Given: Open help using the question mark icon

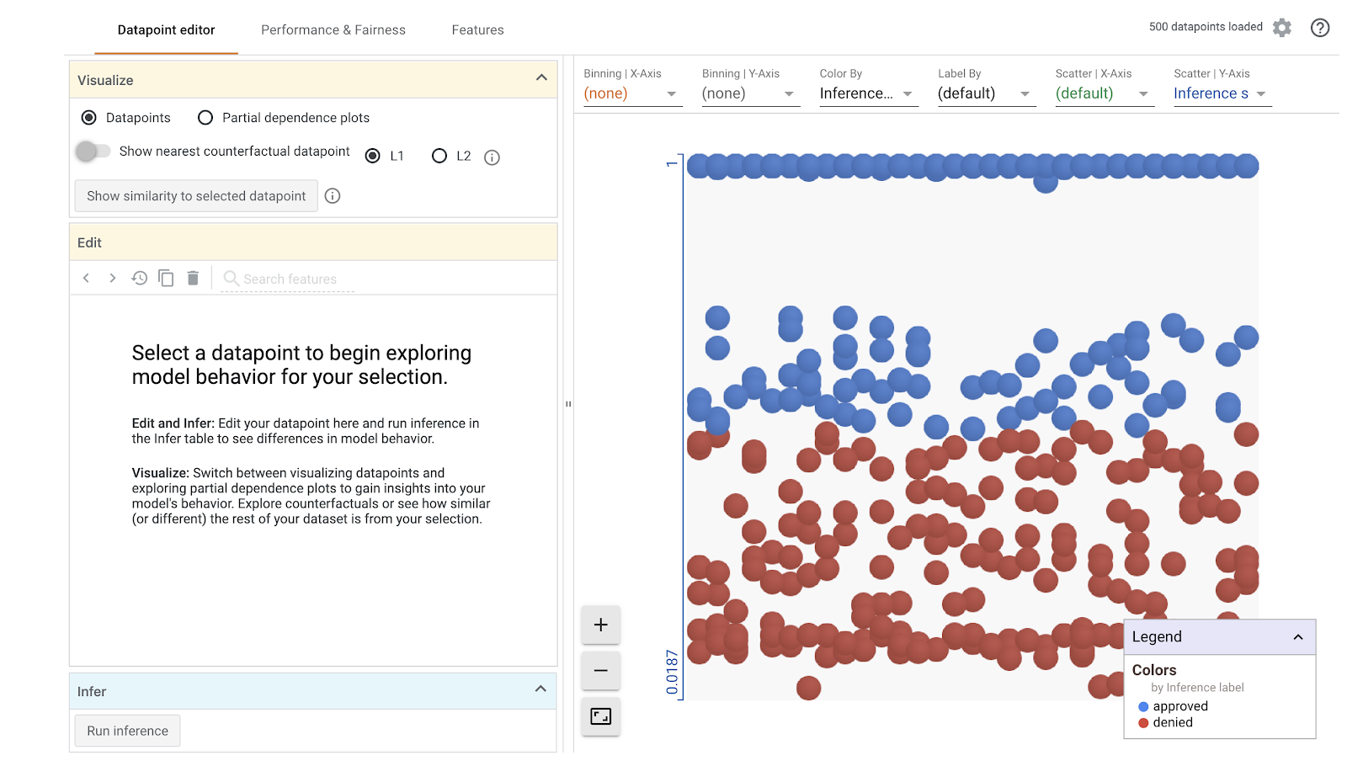Looking at the screenshot, I should [x=1319, y=28].
